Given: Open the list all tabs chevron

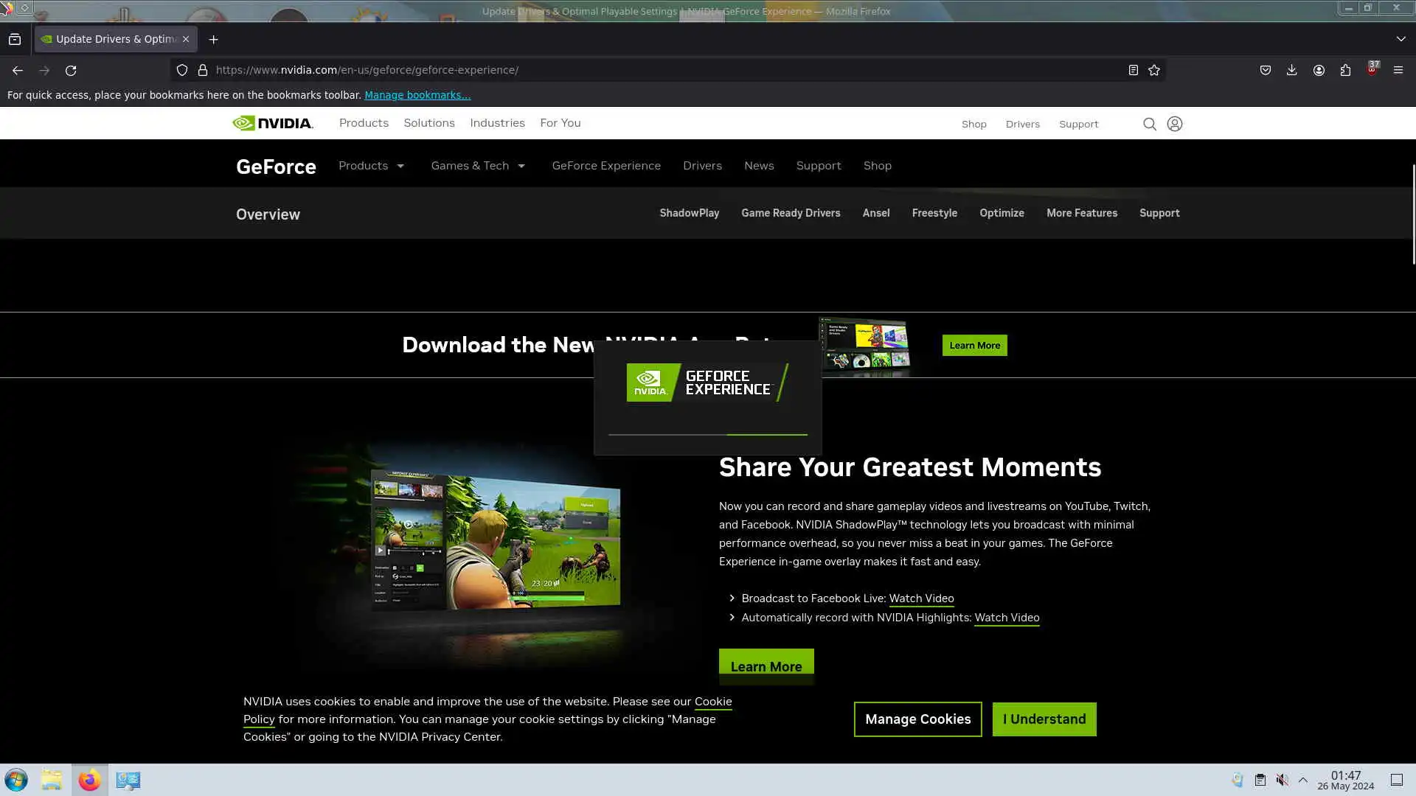Looking at the screenshot, I should click(x=1401, y=39).
